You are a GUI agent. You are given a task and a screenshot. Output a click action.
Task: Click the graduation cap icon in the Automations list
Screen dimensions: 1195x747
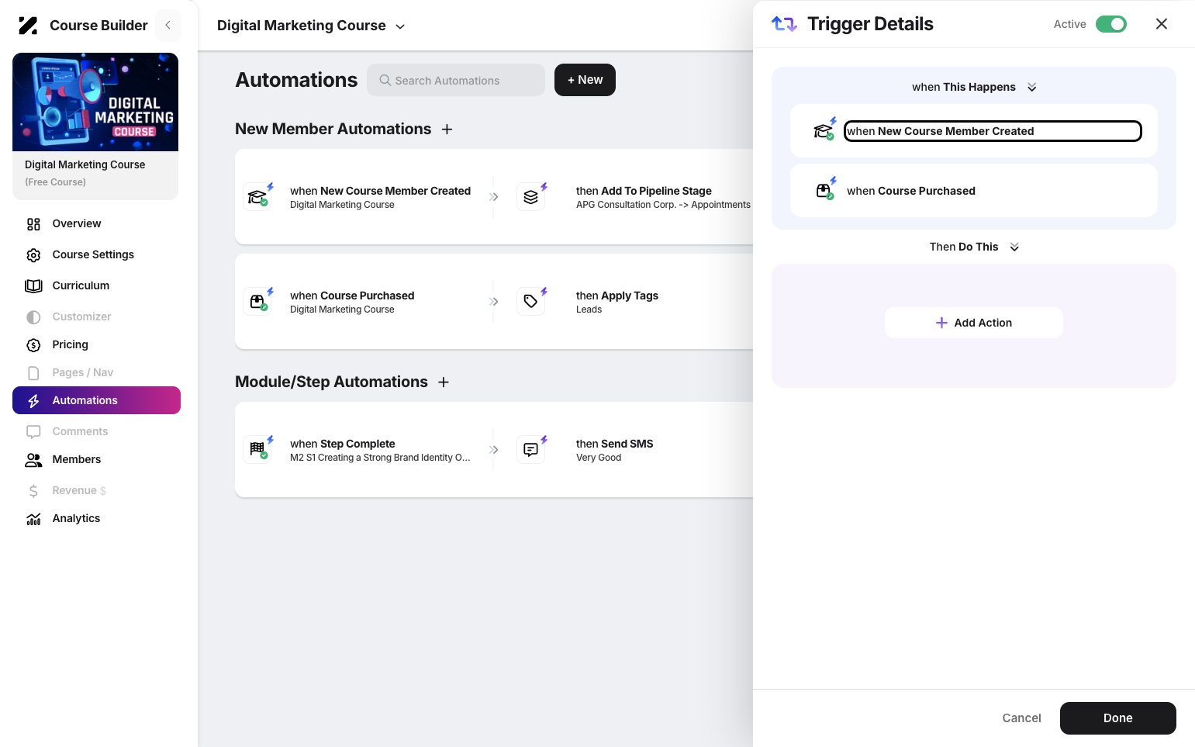pyautogui.click(x=257, y=196)
